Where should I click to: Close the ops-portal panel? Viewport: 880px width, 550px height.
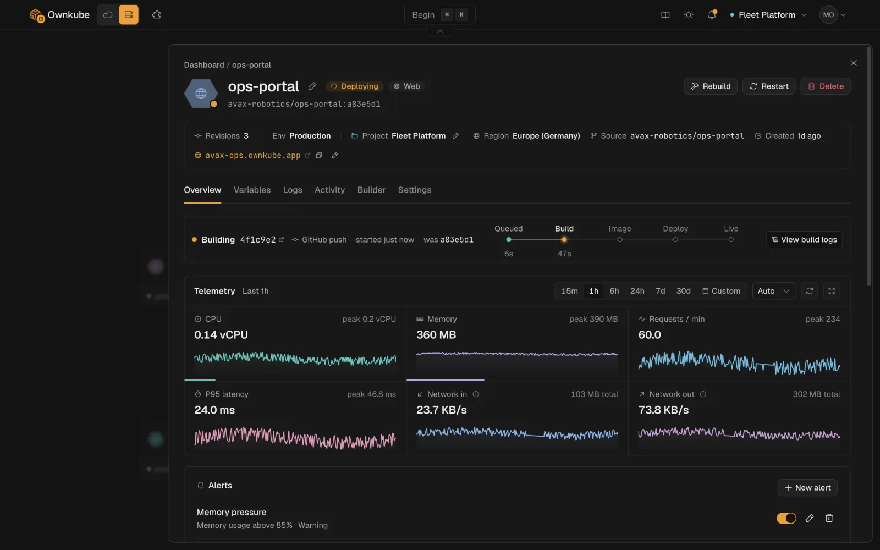tap(854, 63)
